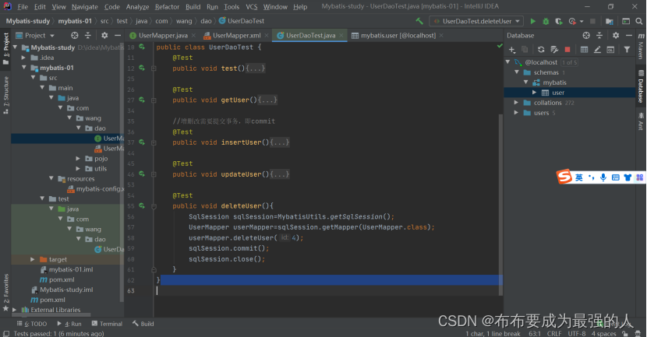Image resolution: width=647 pixels, height=337 pixels.
Task: Toggle Sogou microphone voice input icon
Action: click(x=603, y=177)
